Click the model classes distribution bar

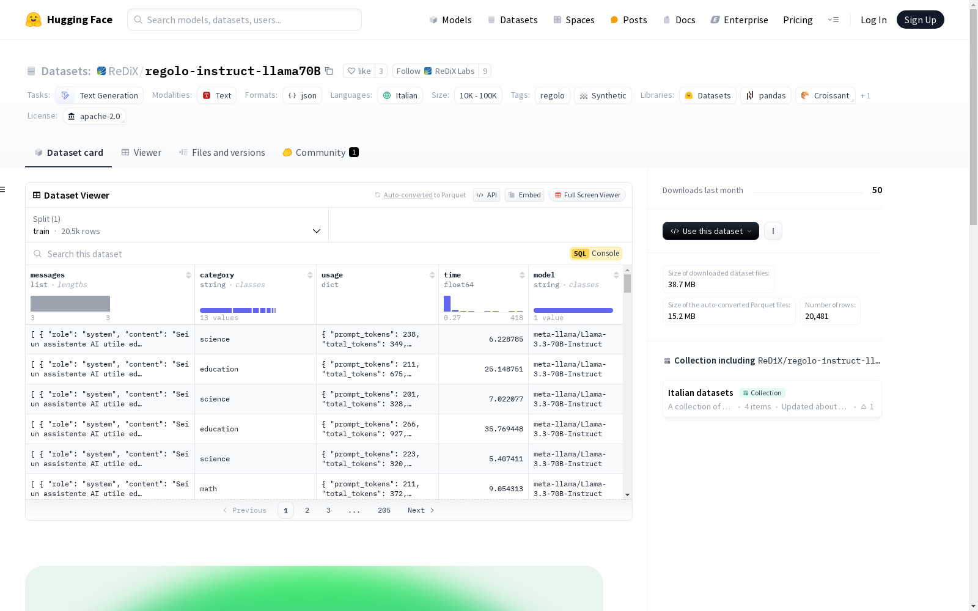pyautogui.click(x=573, y=310)
